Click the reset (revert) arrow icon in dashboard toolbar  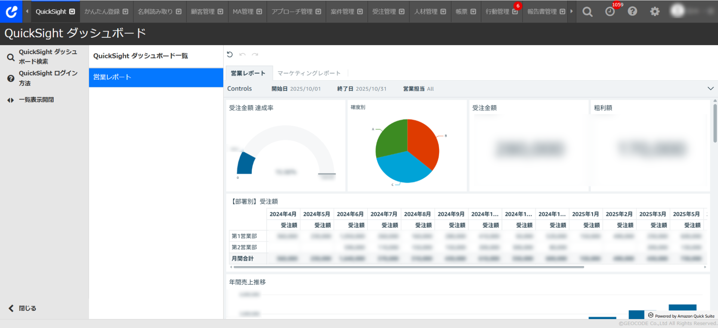pyautogui.click(x=230, y=54)
